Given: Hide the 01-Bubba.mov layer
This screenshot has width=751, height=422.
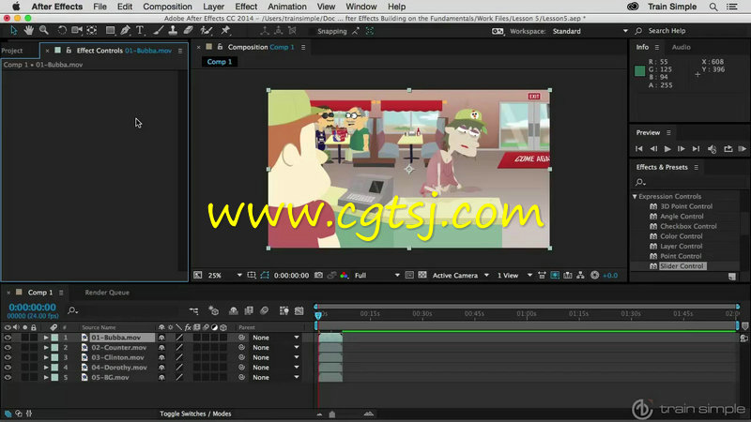Looking at the screenshot, I should (8, 338).
